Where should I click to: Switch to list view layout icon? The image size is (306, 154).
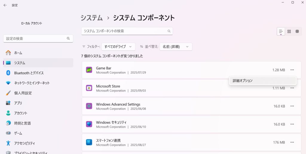(x=281, y=31)
